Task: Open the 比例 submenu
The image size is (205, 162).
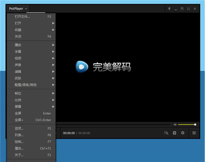Action: (31, 100)
